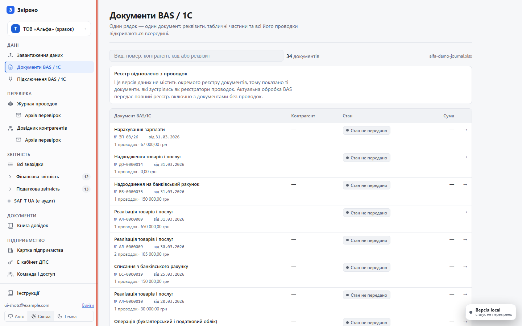The image size is (522, 326).
Task: Go to Підключення BAS / 1С page
Action: click(49, 79)
